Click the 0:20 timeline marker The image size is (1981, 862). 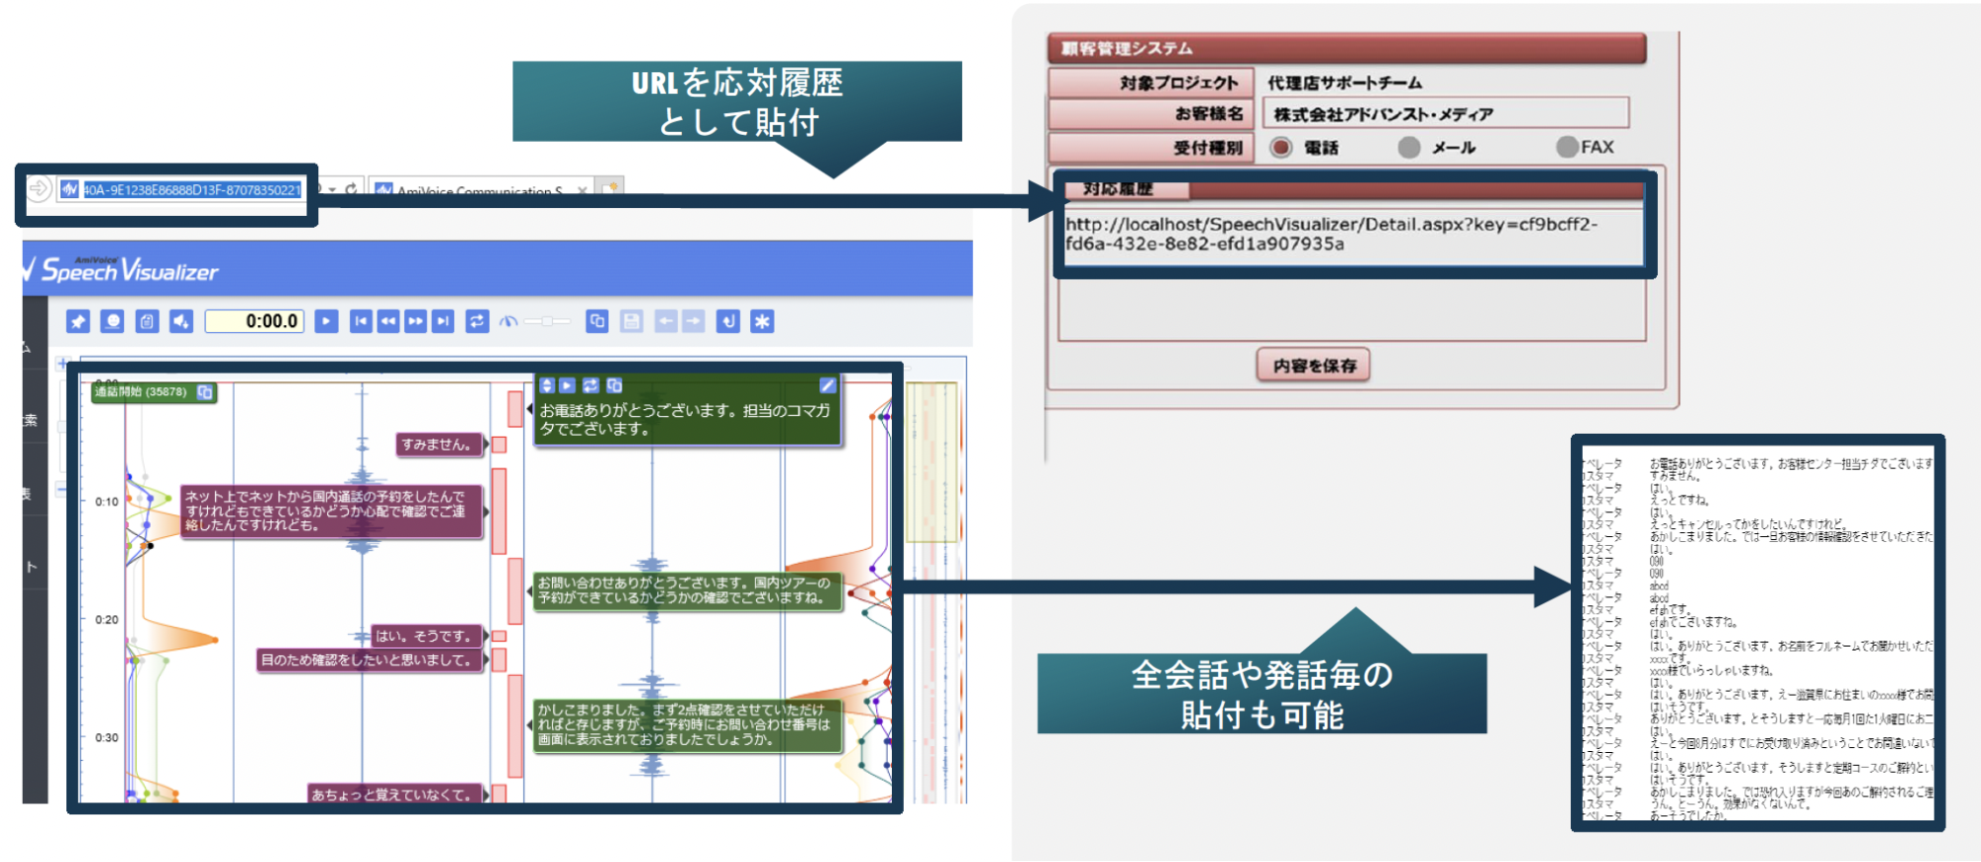(x=107, y=619)
